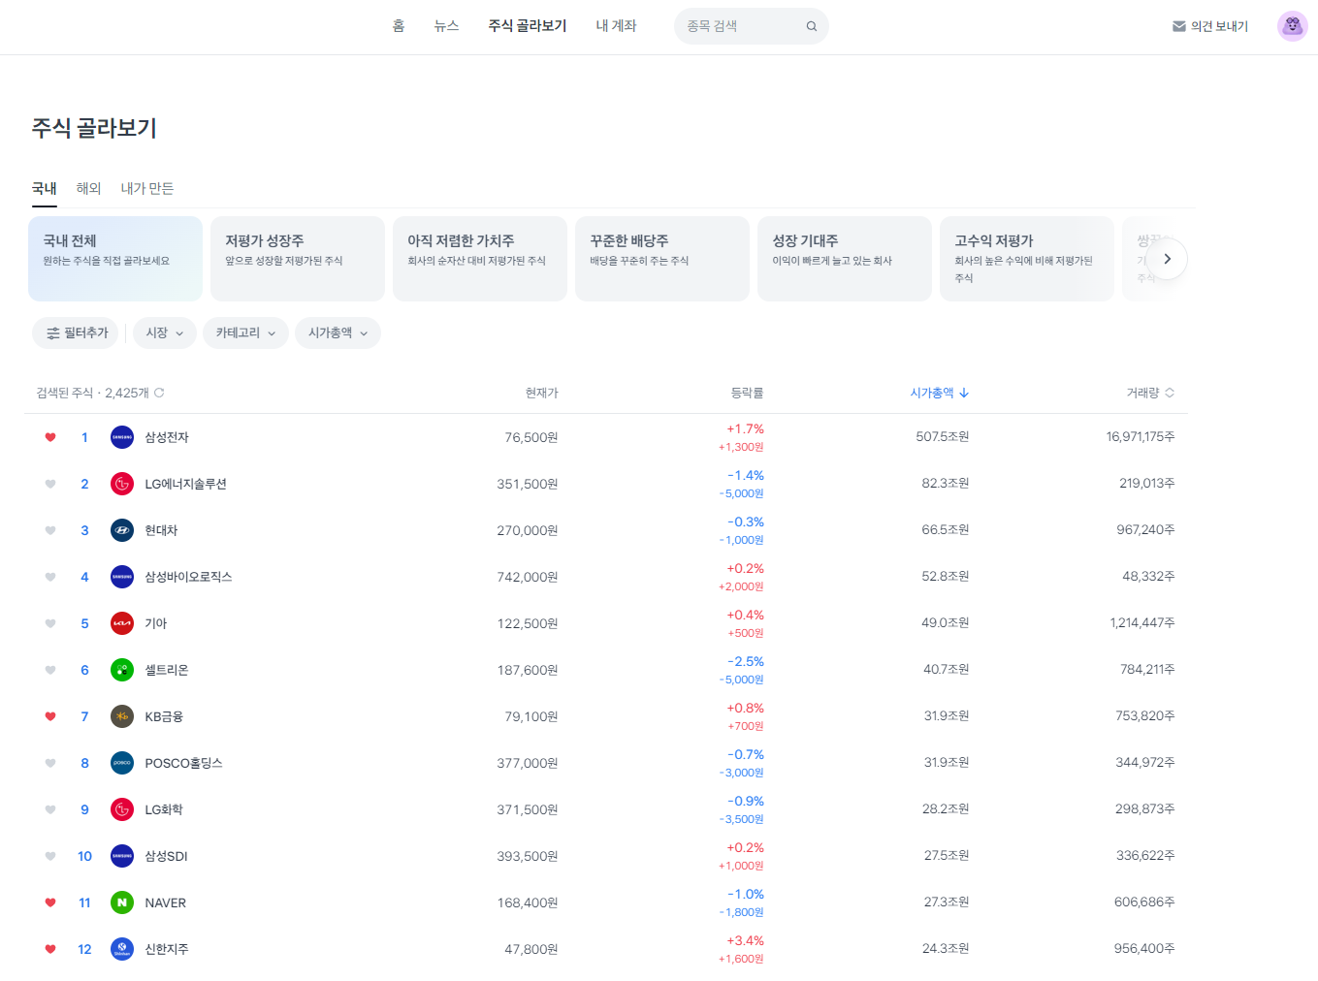Screen dimensions: 1318x981
Task: Click the LG화학 volume 298,873주
Action: click(1144, 808)
